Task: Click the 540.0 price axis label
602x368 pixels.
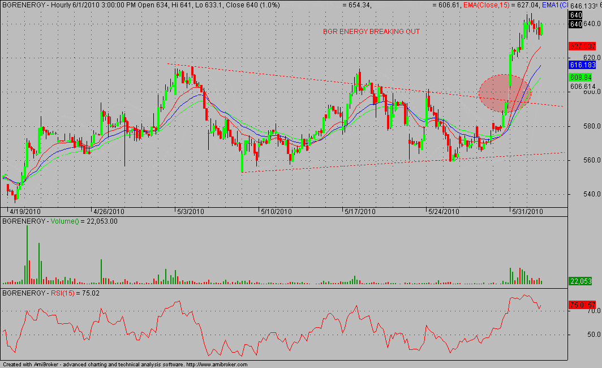Action: point(592,194)
